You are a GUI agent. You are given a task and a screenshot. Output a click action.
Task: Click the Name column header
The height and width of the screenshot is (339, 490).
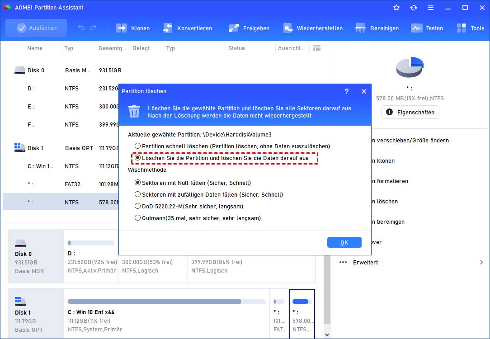pos(35,48)
